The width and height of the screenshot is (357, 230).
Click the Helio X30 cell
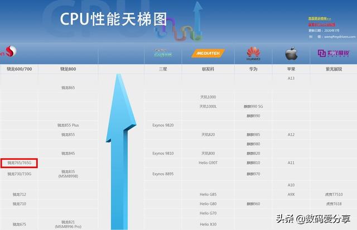coord(208,224)
